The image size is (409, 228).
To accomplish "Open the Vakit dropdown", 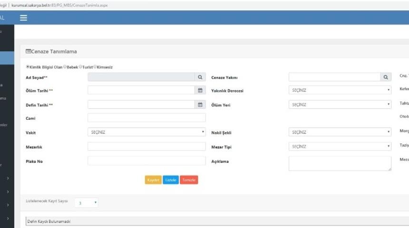I will [x=146, y=133].
